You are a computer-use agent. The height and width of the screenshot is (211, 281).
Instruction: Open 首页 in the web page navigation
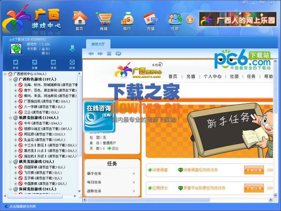tap(173, 76)
